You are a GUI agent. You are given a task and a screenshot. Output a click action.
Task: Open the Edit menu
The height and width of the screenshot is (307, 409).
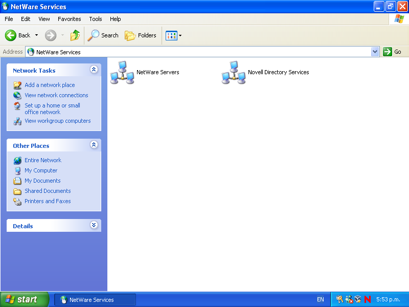[26, 19]
